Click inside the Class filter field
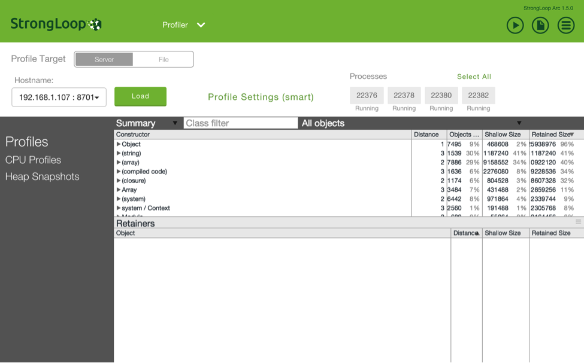 (240, 123)
